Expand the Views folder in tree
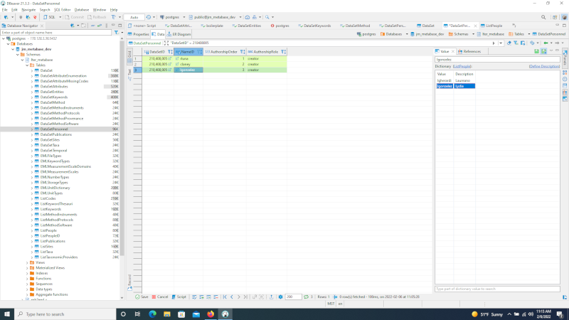569x320 pixels. tap(27, 262)
